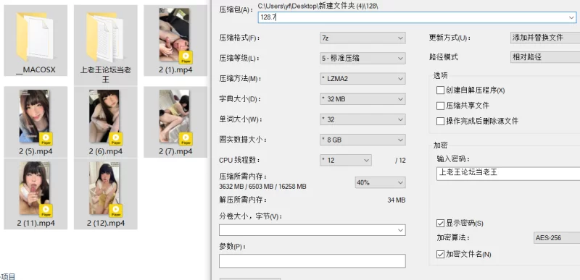580x280 pixels.
Task: Enable the 创建自解压程序 checkbox
Action: pyautogui.click(x=440, y=90)
